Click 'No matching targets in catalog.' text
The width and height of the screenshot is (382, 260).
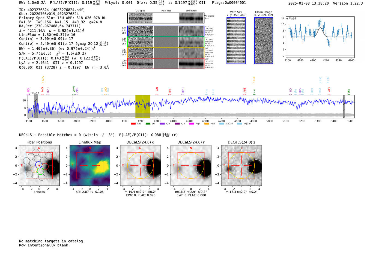coord(52,241)
